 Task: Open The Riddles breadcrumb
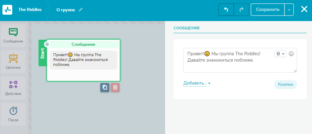pos(30,9)
